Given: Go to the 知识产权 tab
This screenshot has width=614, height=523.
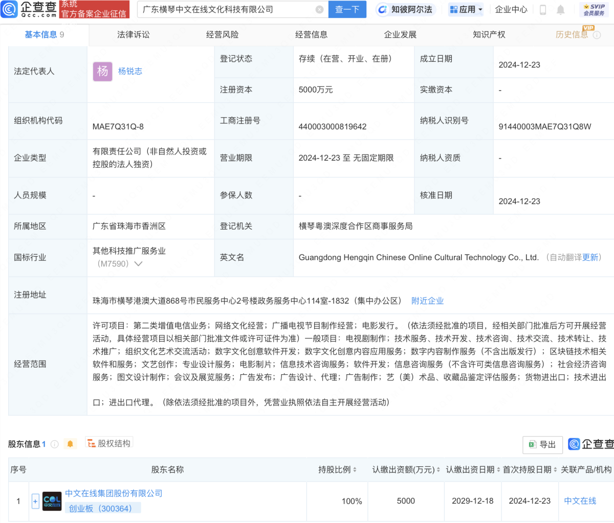Looking at the screenshot, I should click(489, 35).
